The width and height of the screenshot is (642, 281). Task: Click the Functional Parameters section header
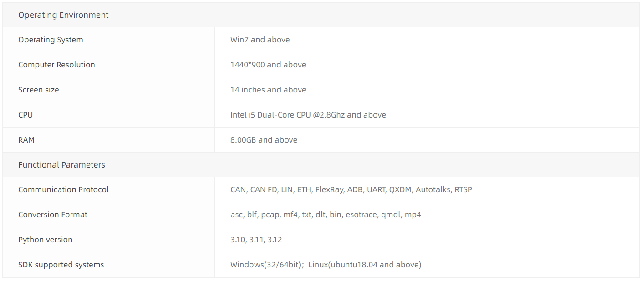click(x=61, y=165)
